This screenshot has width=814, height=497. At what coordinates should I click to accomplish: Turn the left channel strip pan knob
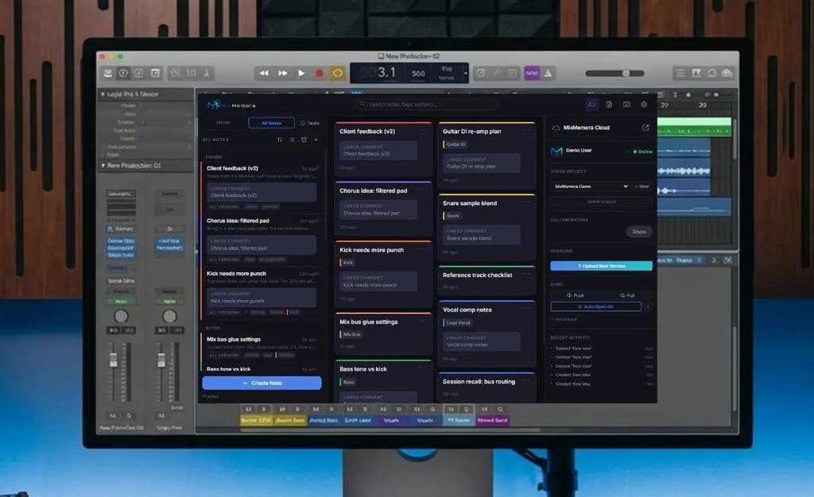pyautogui.click(x=121, y=316)
